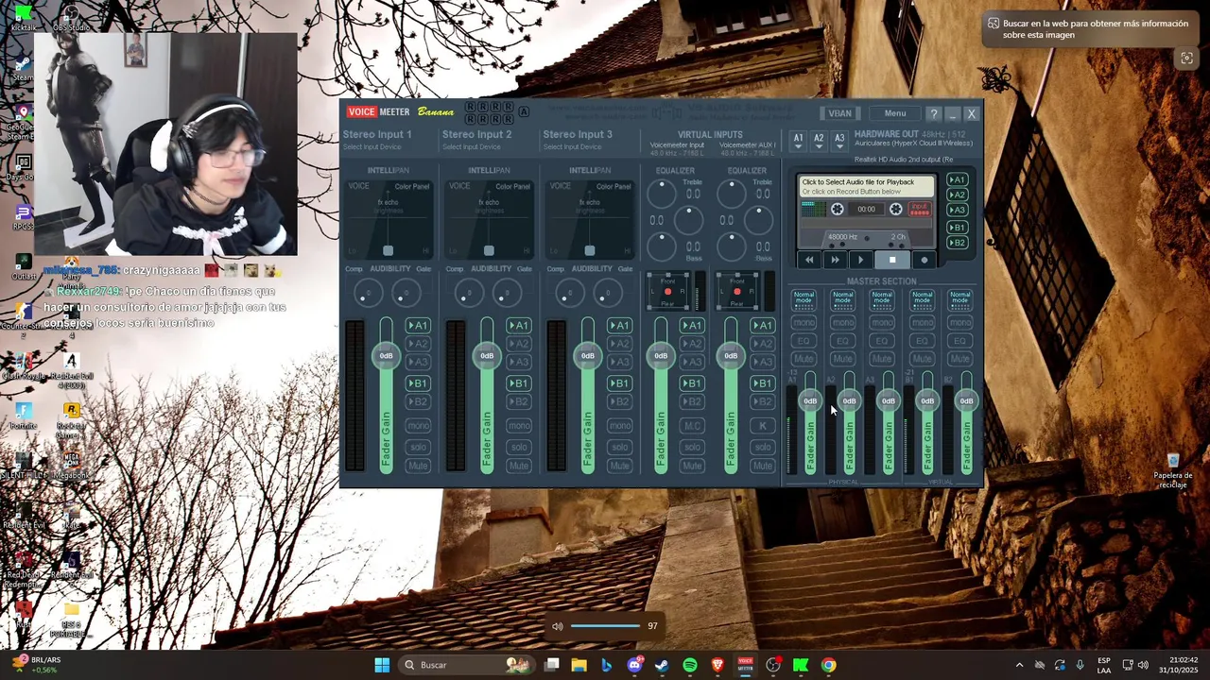Enable B2 routing on Stereo Input 3

coord(619,401)
